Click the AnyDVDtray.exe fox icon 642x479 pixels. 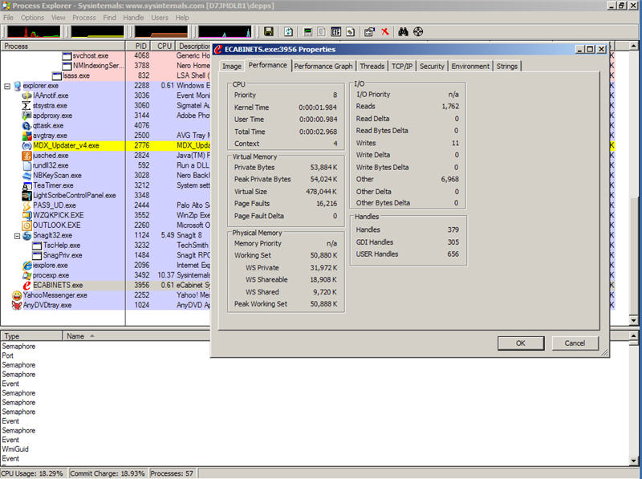point(17,305)
